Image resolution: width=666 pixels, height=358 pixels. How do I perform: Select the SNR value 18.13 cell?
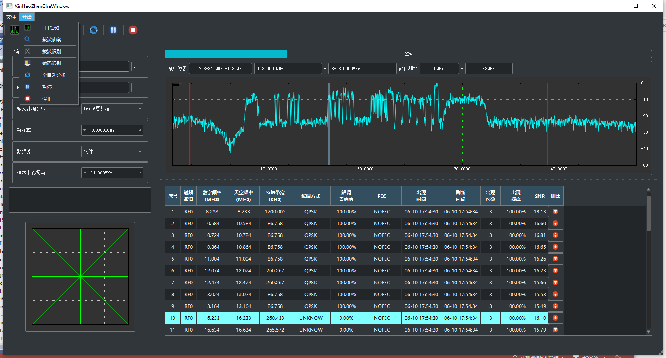(540, 212)
